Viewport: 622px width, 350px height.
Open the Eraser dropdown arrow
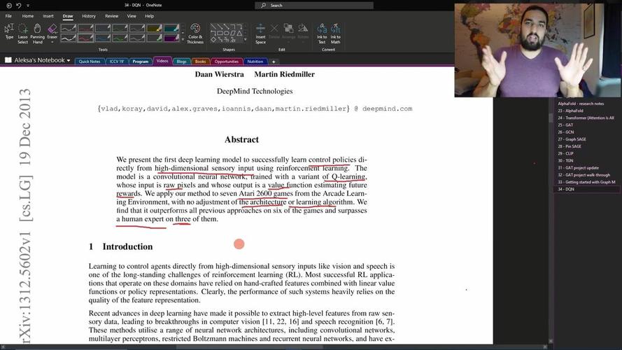[52, 42]
